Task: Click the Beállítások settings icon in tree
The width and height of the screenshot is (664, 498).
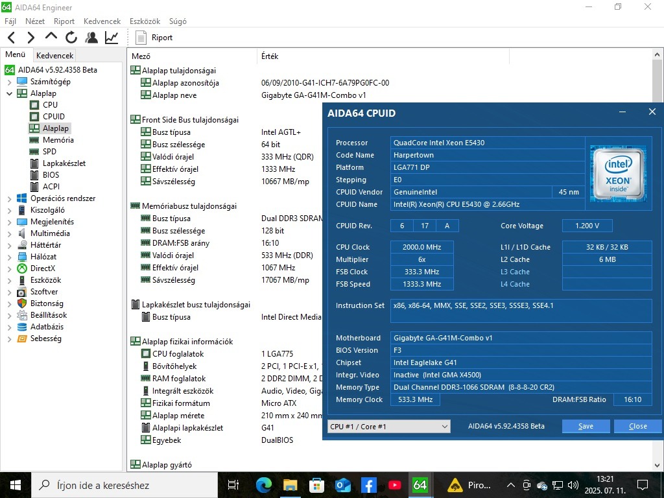Action: (x=22, y=315)
